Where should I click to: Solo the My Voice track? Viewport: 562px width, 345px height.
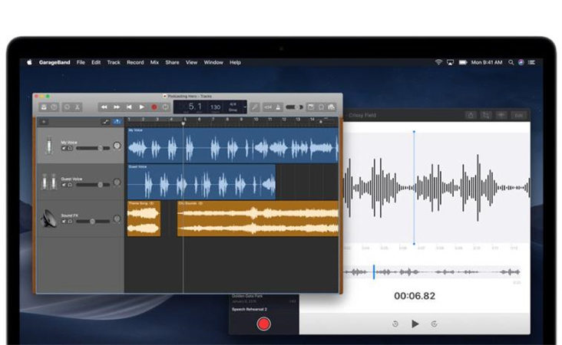coord(70,148)
